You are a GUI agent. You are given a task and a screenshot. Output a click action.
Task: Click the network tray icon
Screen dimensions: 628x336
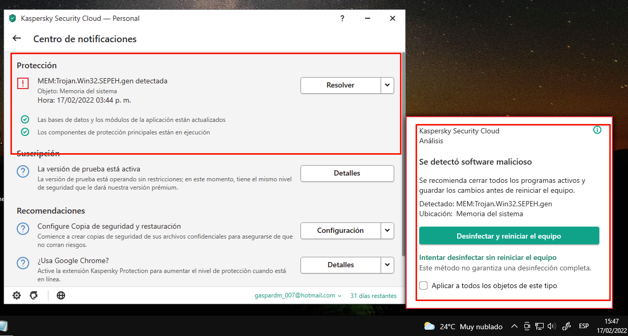[539, 327]
